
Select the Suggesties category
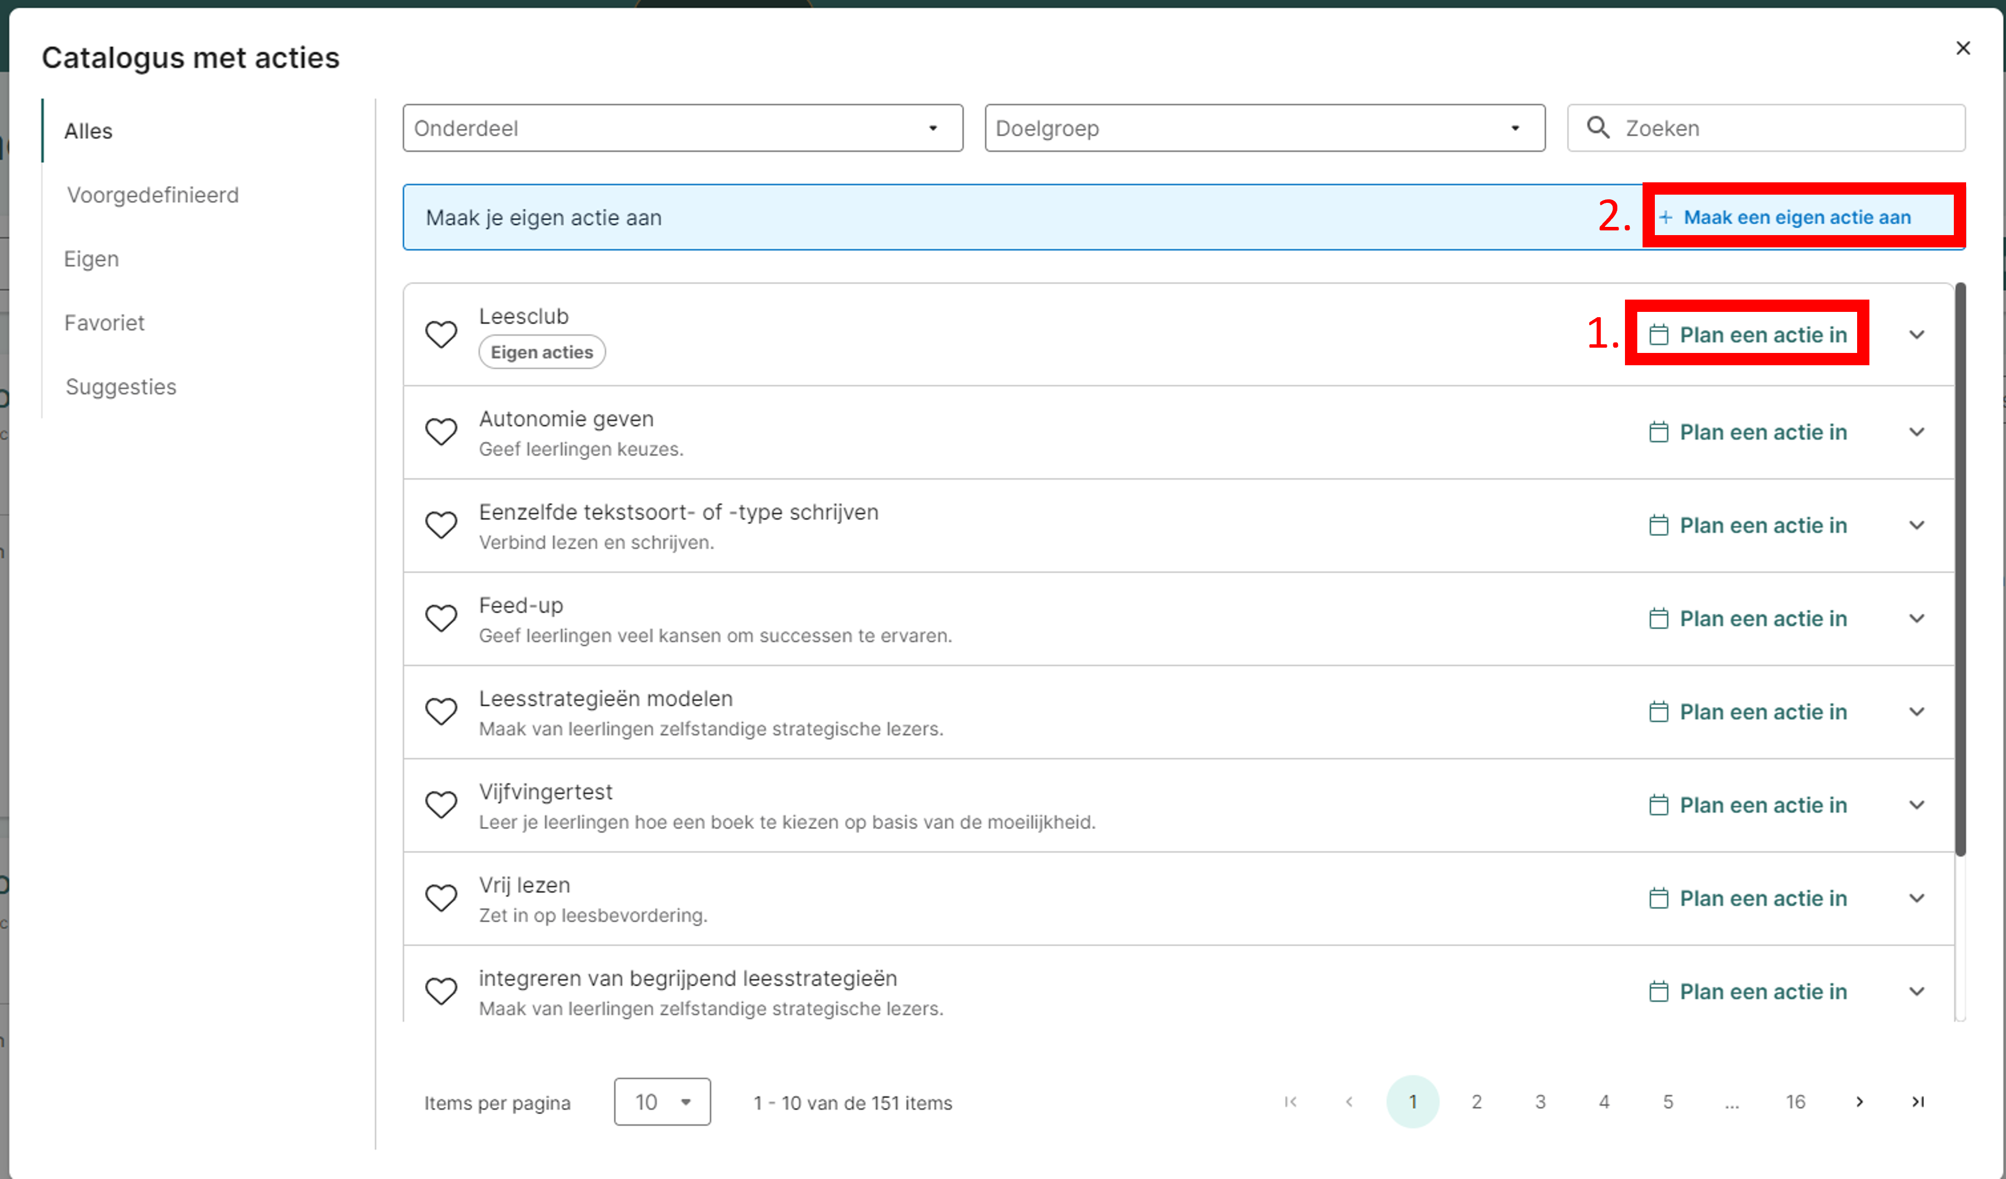coord(121,387)
